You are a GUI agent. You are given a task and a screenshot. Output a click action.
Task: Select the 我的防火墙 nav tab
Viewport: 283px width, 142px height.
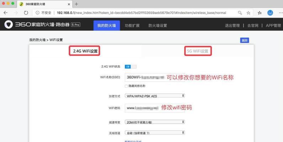pos(107,26)
